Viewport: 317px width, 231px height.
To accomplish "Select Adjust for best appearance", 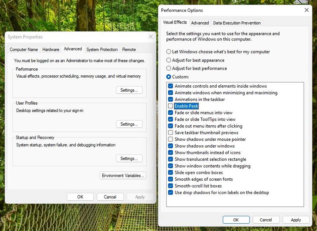I will (169, 60).
